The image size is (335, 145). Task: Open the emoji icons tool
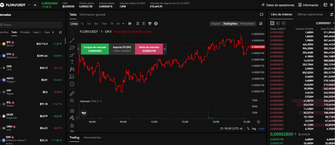coord(72,84)
